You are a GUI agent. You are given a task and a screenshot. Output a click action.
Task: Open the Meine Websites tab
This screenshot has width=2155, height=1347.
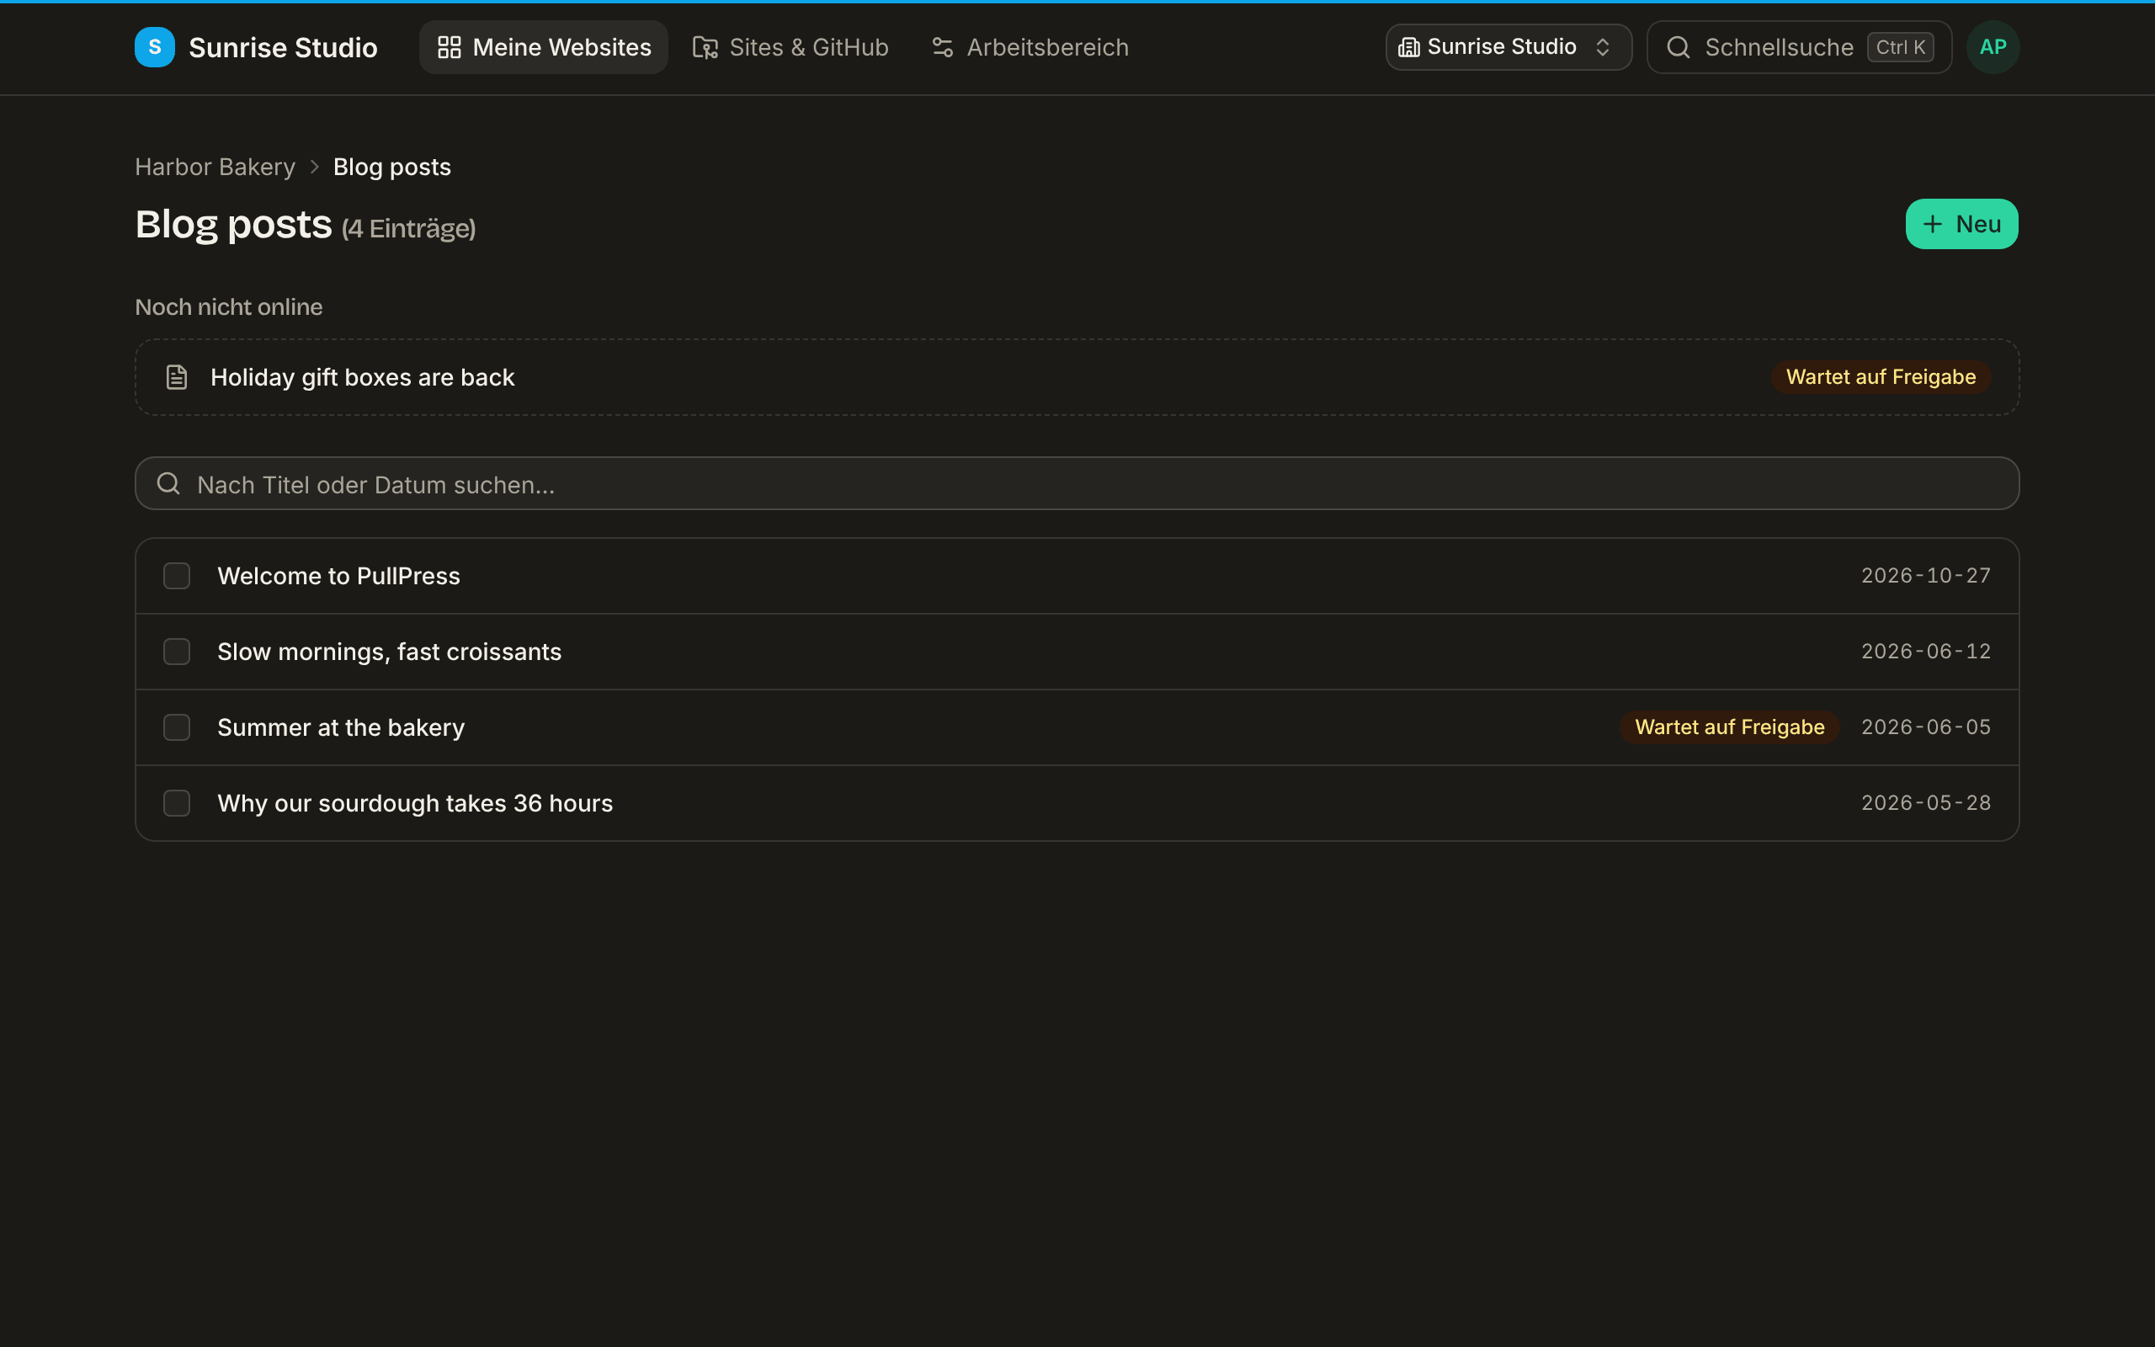pyautogui.click(x=543, y=47)
